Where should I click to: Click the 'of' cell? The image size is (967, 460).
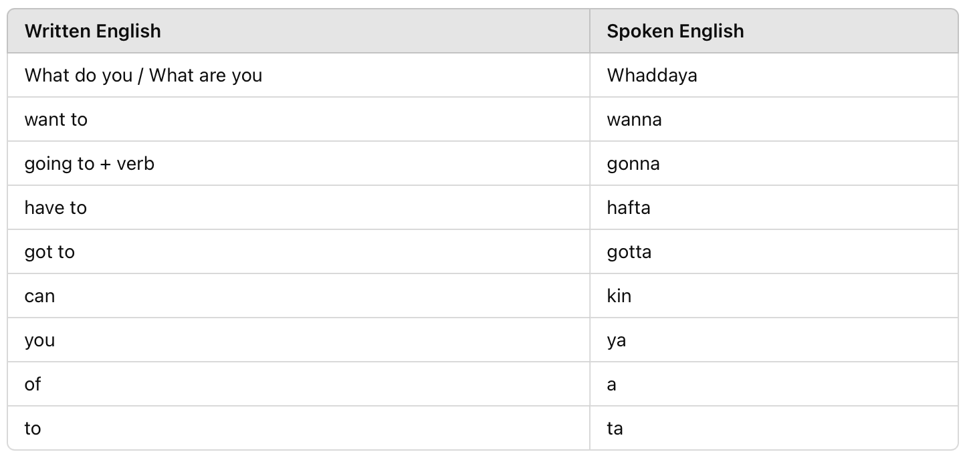click(299, 384)
